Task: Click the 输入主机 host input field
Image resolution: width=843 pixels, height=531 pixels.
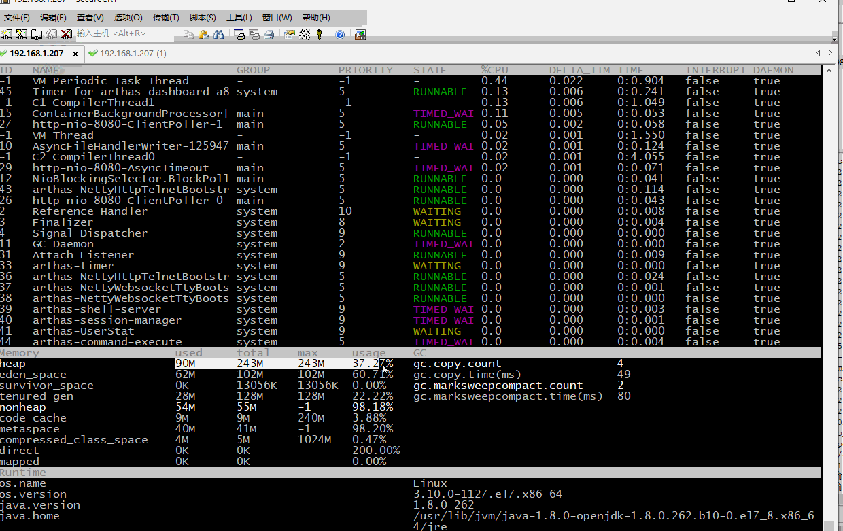Action: (x=125, y=33)
